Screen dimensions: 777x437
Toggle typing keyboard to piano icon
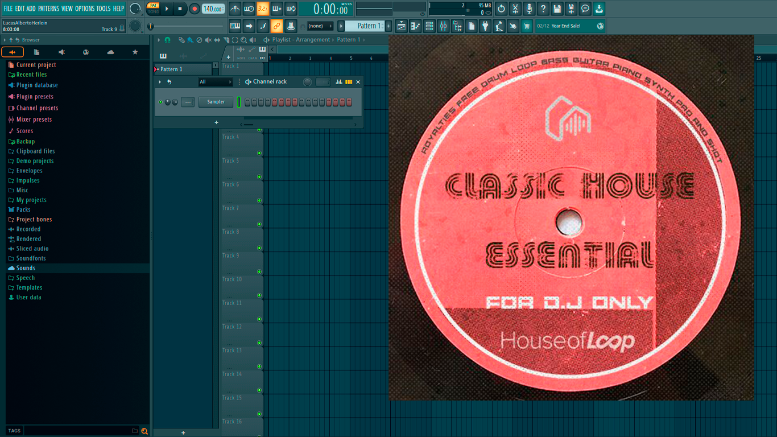(235, 26)
